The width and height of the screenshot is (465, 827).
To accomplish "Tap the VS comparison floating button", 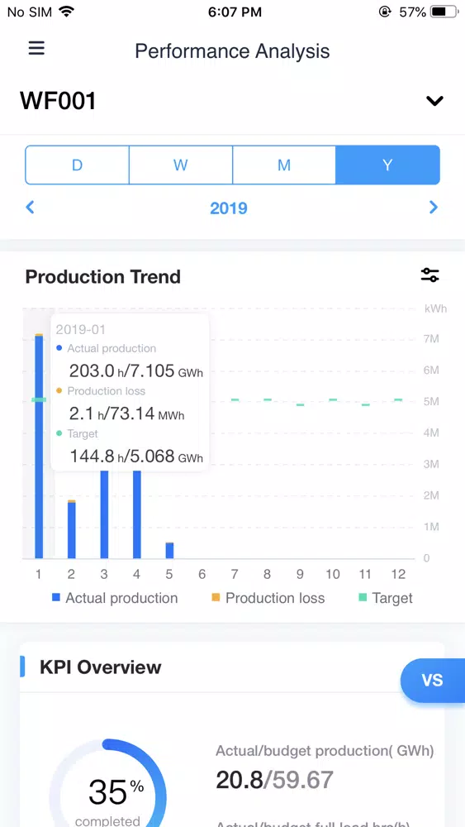I will pos(433,681).
